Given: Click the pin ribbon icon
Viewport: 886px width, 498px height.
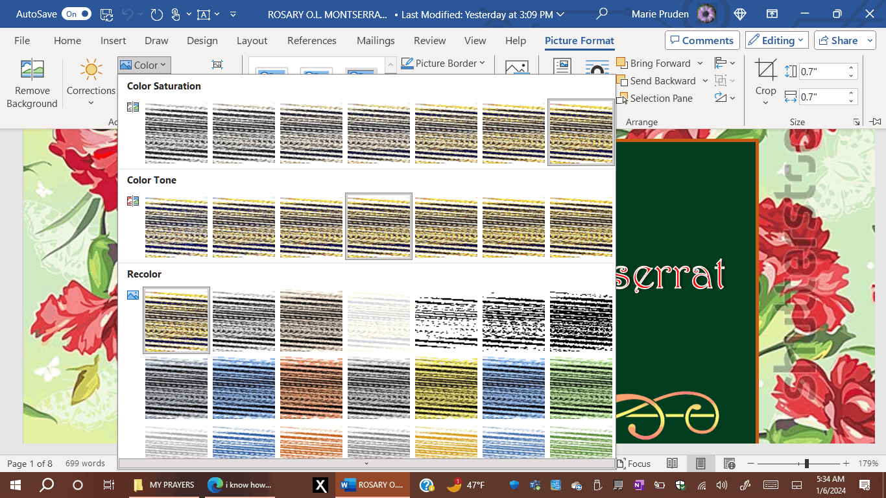Looking at the screenshot, I should (876, 121).
